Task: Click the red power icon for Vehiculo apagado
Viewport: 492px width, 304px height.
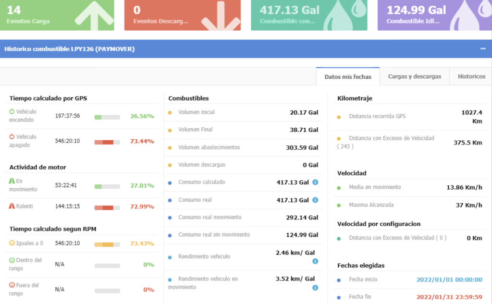Action: tap(12, 136)
